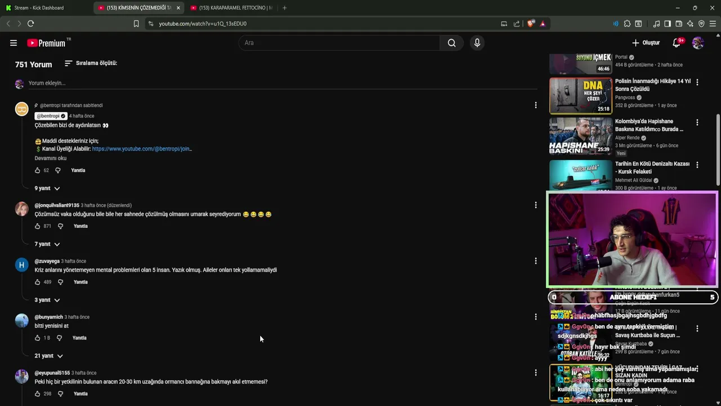
Task: Switch to KARAPARAMEL FETTOCİNO browser tab
Action: tap(231, 8)
